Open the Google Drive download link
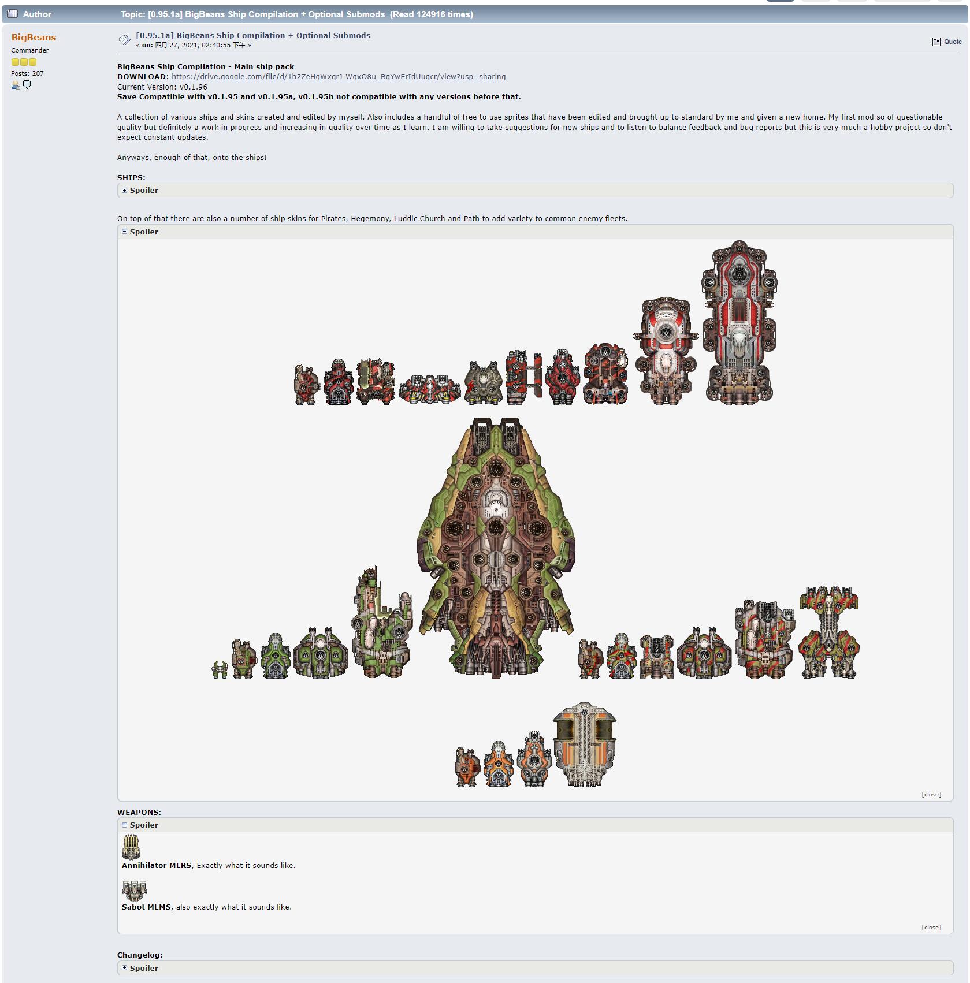 point(338,77)
